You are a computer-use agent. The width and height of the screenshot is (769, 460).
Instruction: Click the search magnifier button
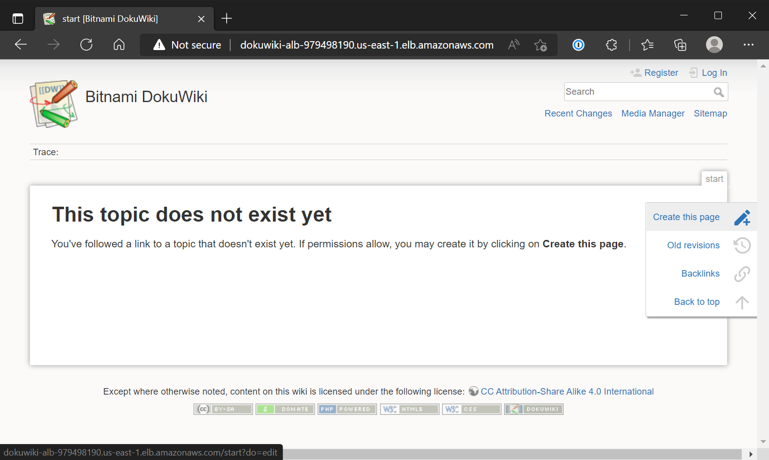pos(718,92)
